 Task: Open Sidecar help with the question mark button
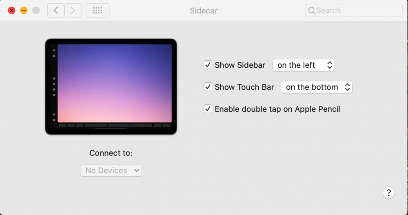(x=389, y=193)
